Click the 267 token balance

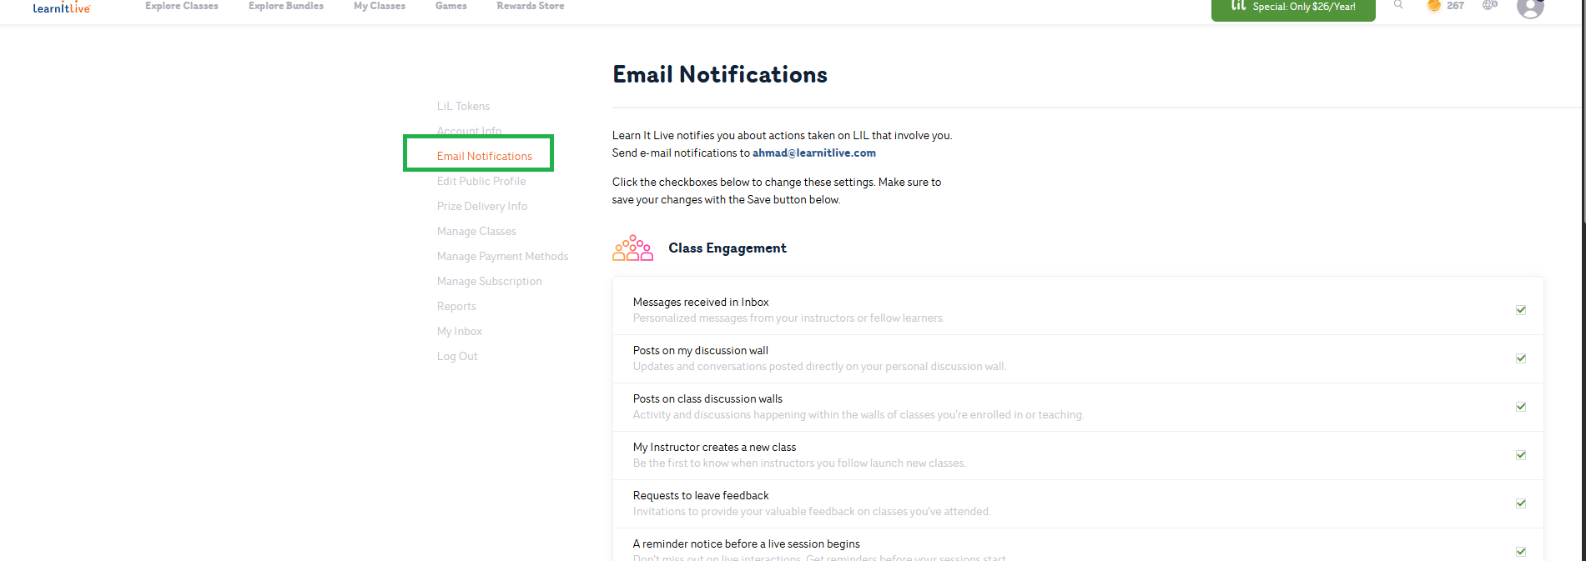pyautogui.click(x=1455, y=6)
